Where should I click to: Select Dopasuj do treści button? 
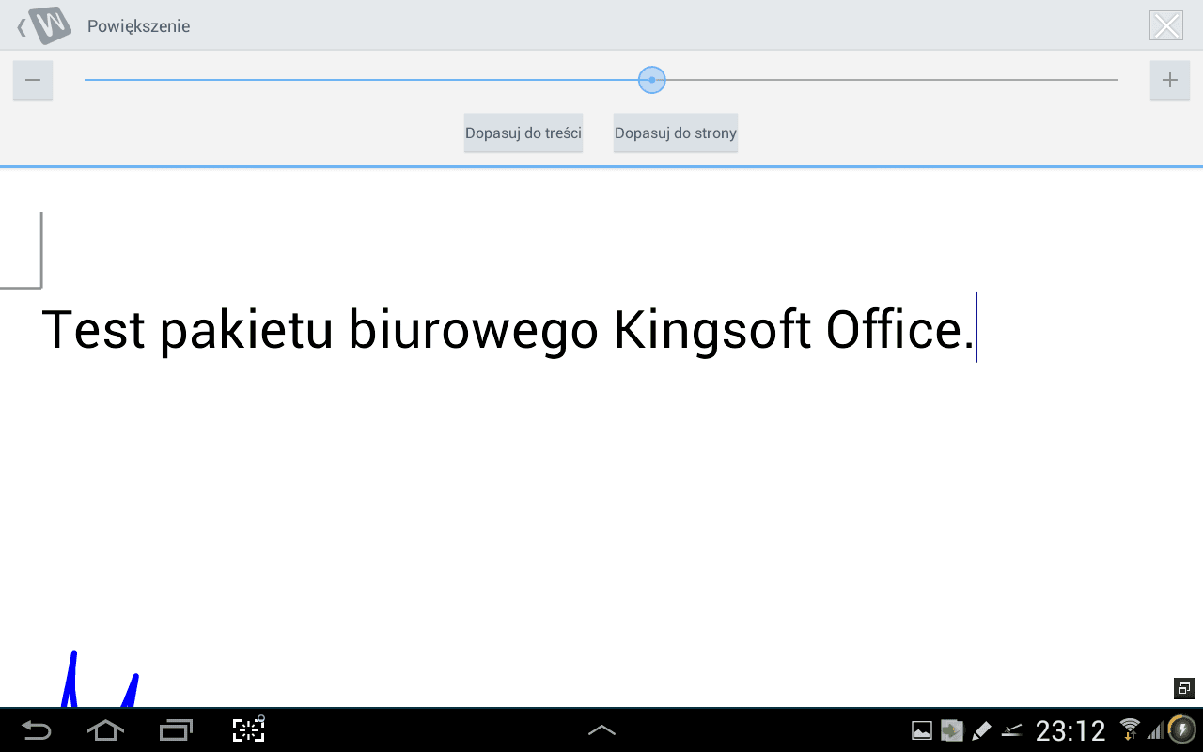523,133
